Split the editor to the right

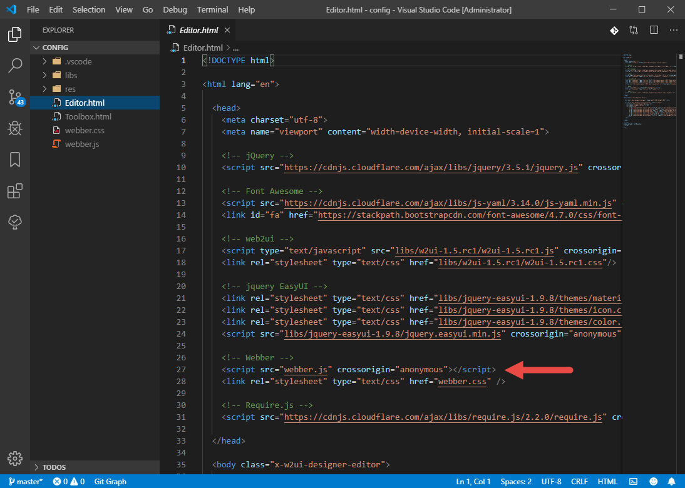click(654, 30)
